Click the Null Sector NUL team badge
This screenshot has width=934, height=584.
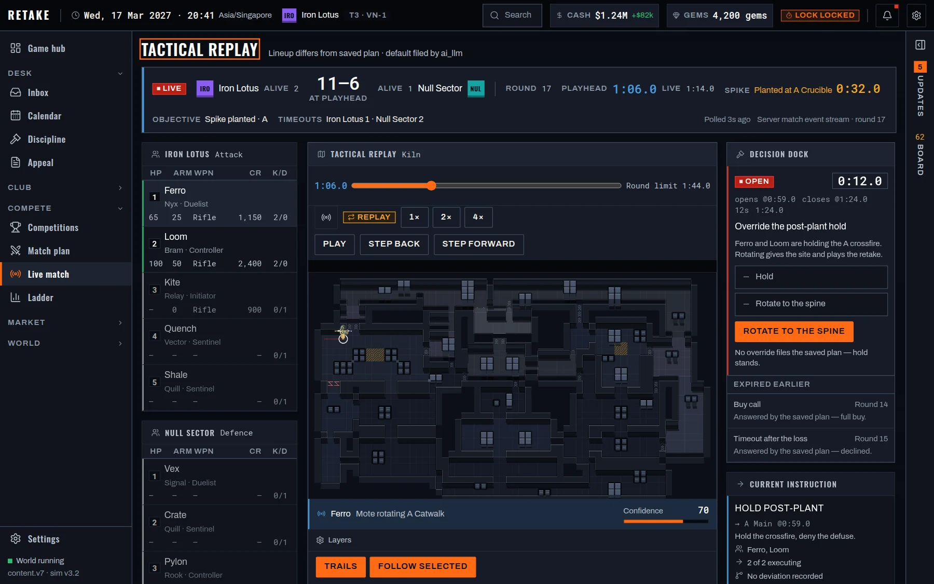476,89
